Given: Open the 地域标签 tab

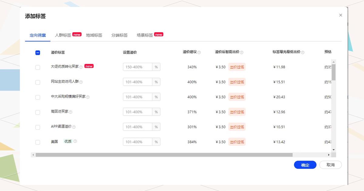Looking at the screenshot, I should click(95, 35).
